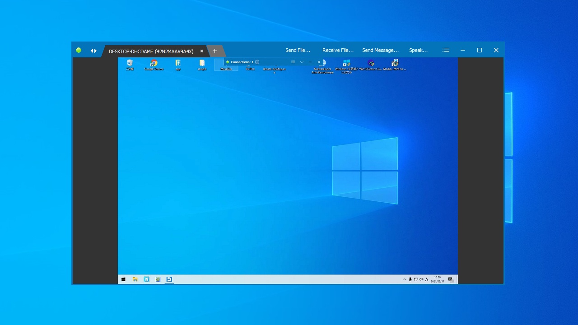Click the info icon beside Connections
Screen dimensions: 578x325
click(x=257, y=62)
